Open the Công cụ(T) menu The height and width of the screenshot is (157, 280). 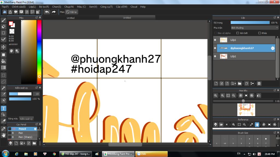coord(106,7)
